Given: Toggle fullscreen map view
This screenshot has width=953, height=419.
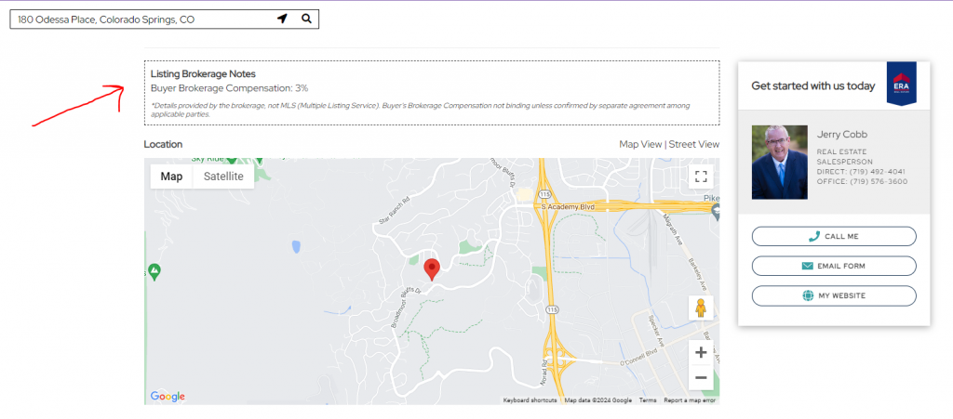Looking at the screenshot, I should coord(701,177).
